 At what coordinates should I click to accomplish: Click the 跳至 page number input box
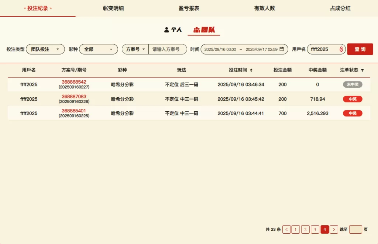pos(355,230)
